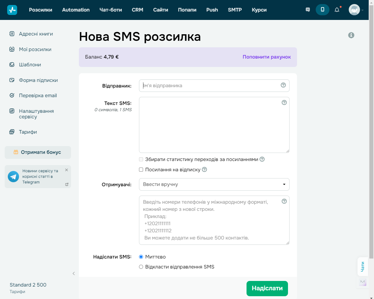Click the SendPulse logo
The width and height of the screenshot is (374, 299).
point(12,10)
